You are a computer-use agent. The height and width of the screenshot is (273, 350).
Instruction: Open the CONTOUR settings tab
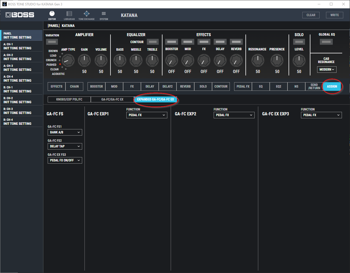coord(221,87)
